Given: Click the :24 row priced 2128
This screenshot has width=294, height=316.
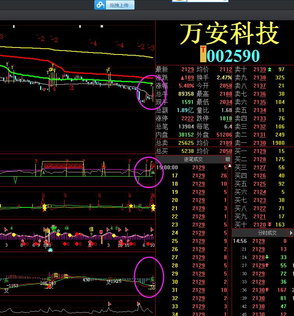Looking at the screenshot, I should [x=263, y=257].
